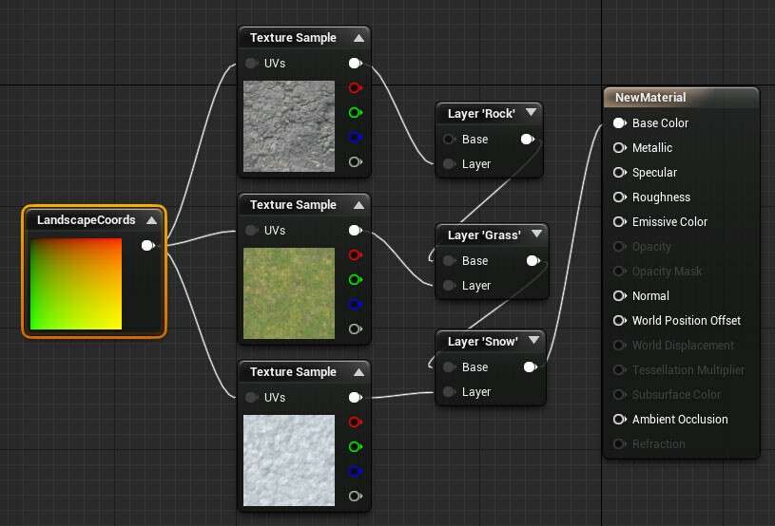Expand the Layer 'Snow' node arrow
The height and width of the screenshot is (526, 775).
[x=533, y=340]
